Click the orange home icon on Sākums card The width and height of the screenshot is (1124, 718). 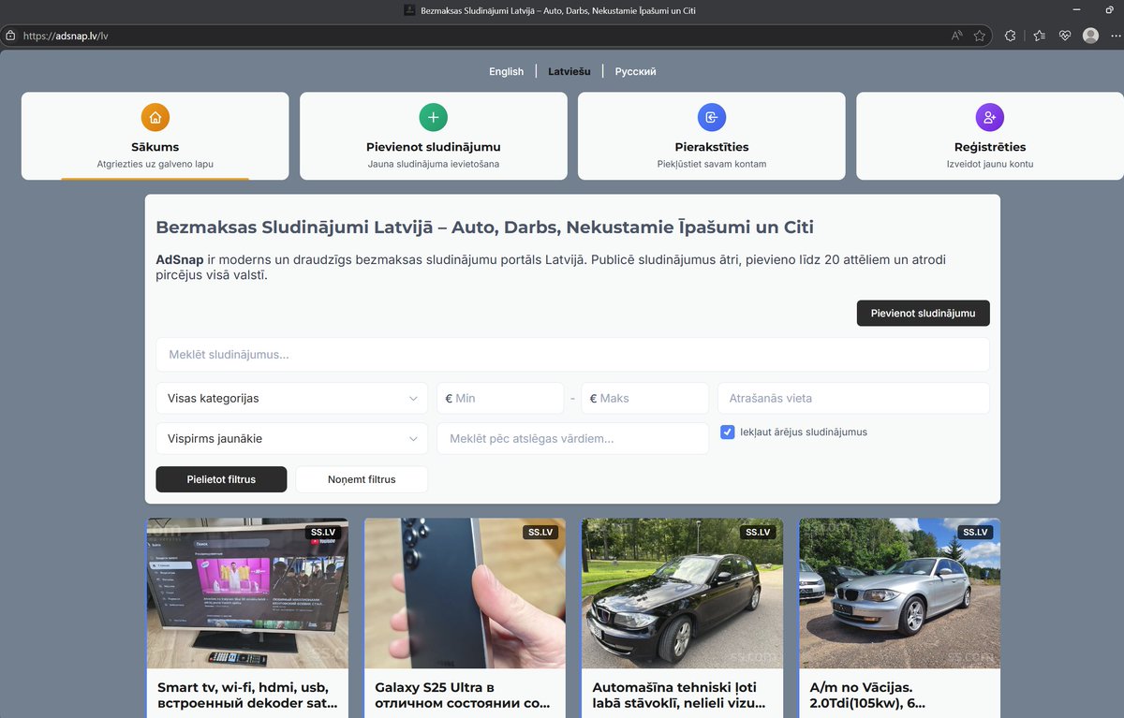[154, 117]
